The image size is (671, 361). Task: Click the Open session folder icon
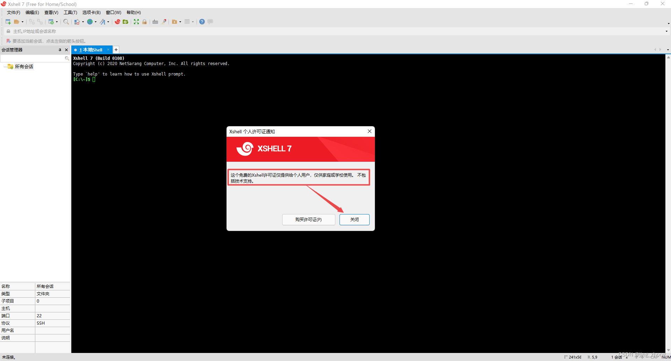click(16, 22)
